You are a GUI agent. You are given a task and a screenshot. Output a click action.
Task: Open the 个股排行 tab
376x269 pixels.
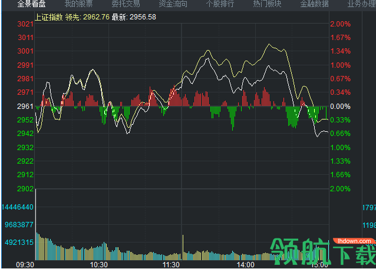[220, 4]
